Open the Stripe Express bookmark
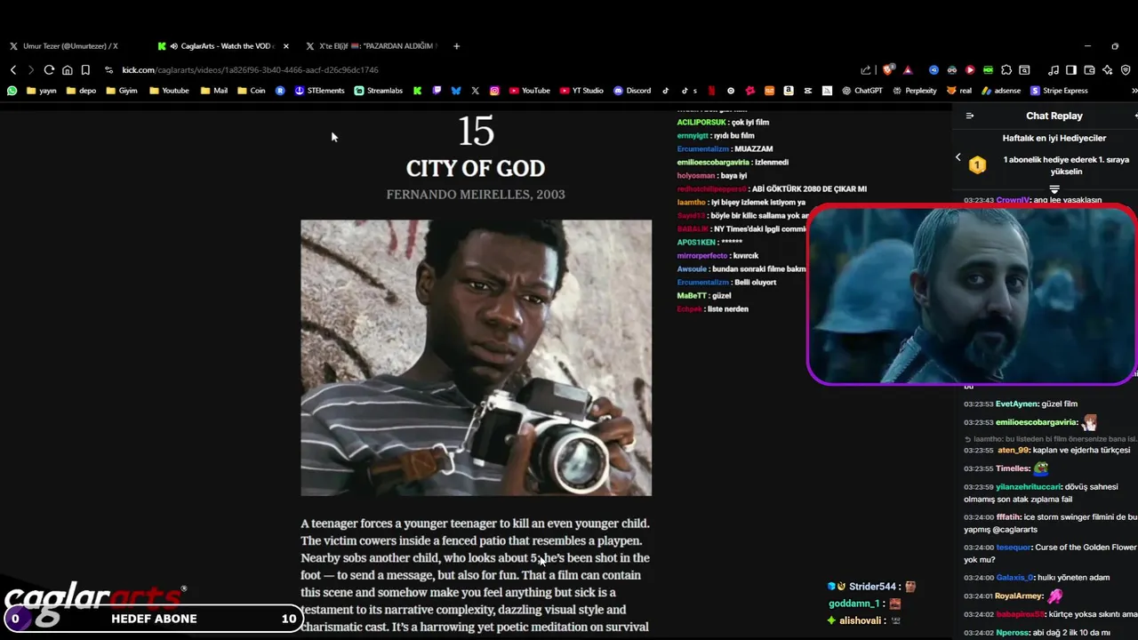The width and height of the screenshot is (1138, 640). [1059, 91]
